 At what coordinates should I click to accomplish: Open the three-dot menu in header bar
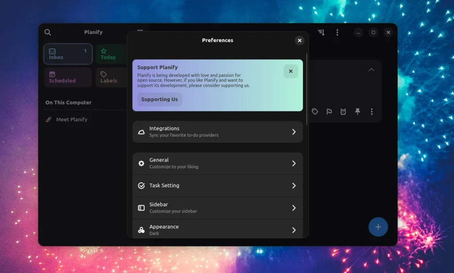(337, 32)
